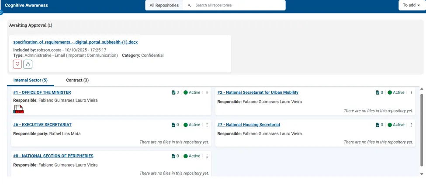The image size is (426, 184).
Task: Switch to the Contract (3) tab
Action: (x=77, y=80)
